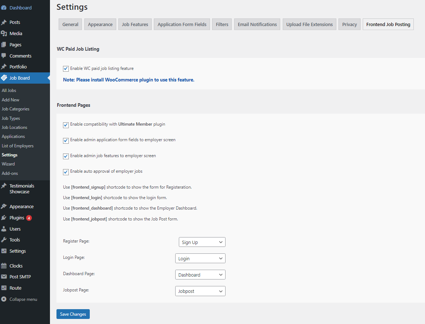Open the Register Page dropdown showing Sign Up
The height and width of the screenshot is (324, 425).
coord(202,242)
